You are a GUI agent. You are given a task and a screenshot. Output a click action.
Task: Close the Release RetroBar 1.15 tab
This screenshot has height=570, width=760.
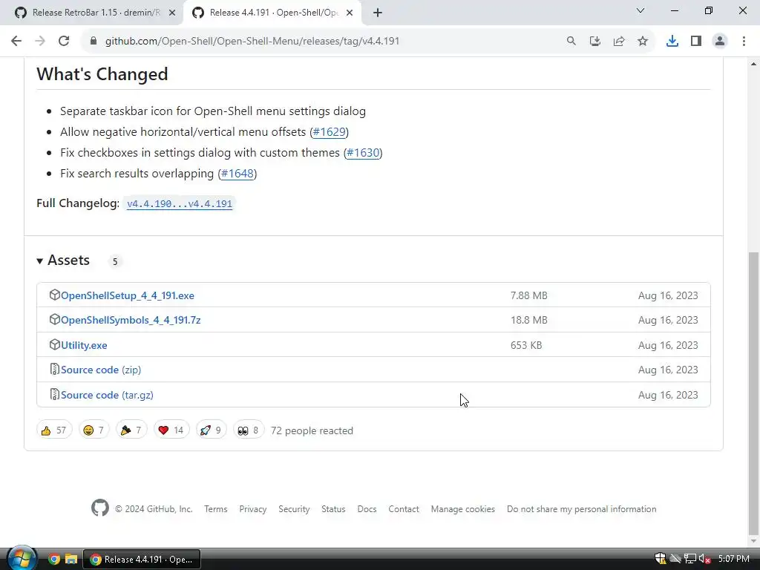coord(172,13)
